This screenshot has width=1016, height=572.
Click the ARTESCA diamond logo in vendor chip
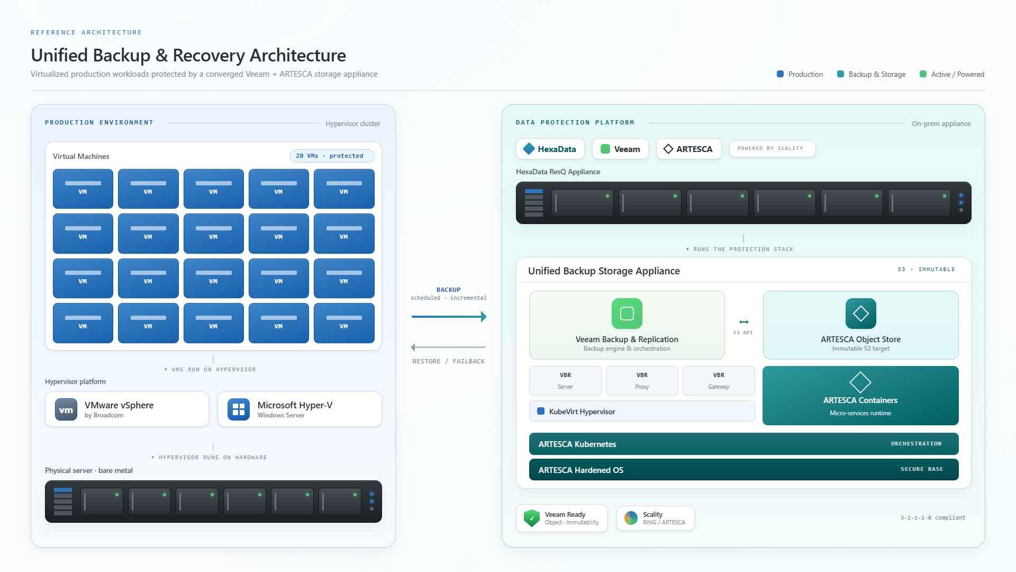coord(668,149)
